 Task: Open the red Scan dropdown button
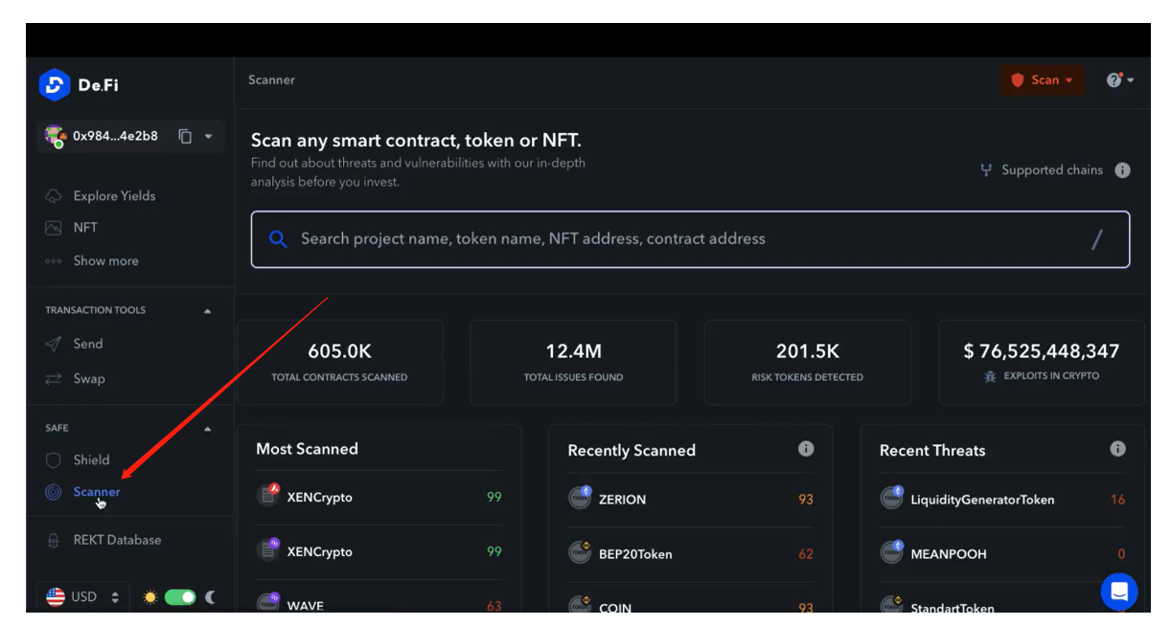pyautogui.click(x=1043, y=80)
